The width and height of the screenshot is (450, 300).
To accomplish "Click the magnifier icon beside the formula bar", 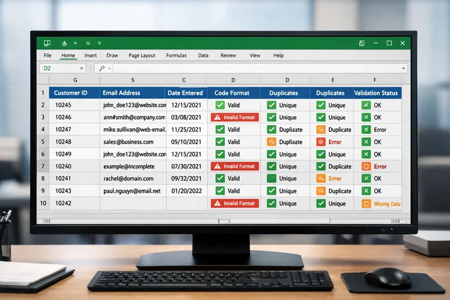I will point(101,69).
